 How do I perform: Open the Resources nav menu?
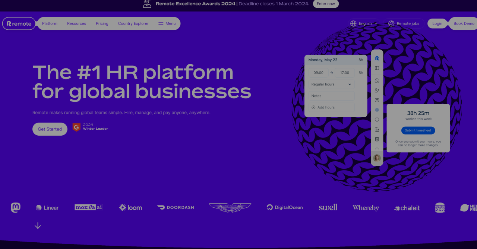76,23
